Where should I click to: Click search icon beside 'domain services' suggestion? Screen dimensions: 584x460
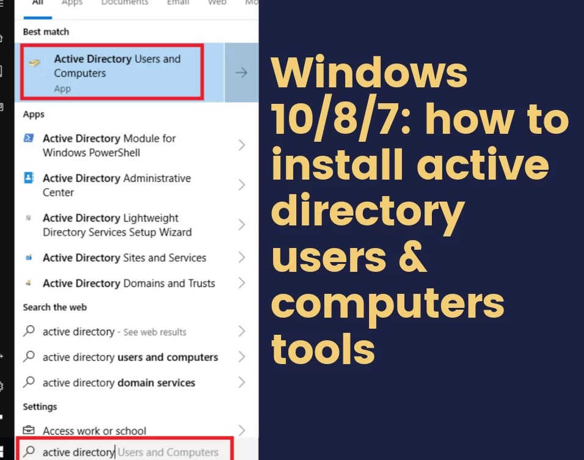[29, 382]
